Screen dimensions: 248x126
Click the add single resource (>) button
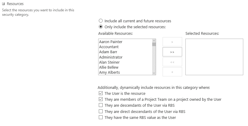pyautogui.click(x=172, y=42)
